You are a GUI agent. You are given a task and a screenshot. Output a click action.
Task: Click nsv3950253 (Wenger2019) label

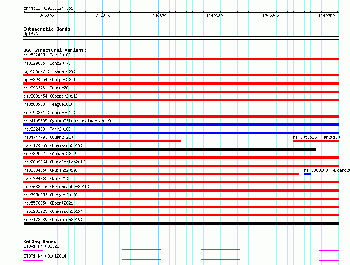(51, 195)
